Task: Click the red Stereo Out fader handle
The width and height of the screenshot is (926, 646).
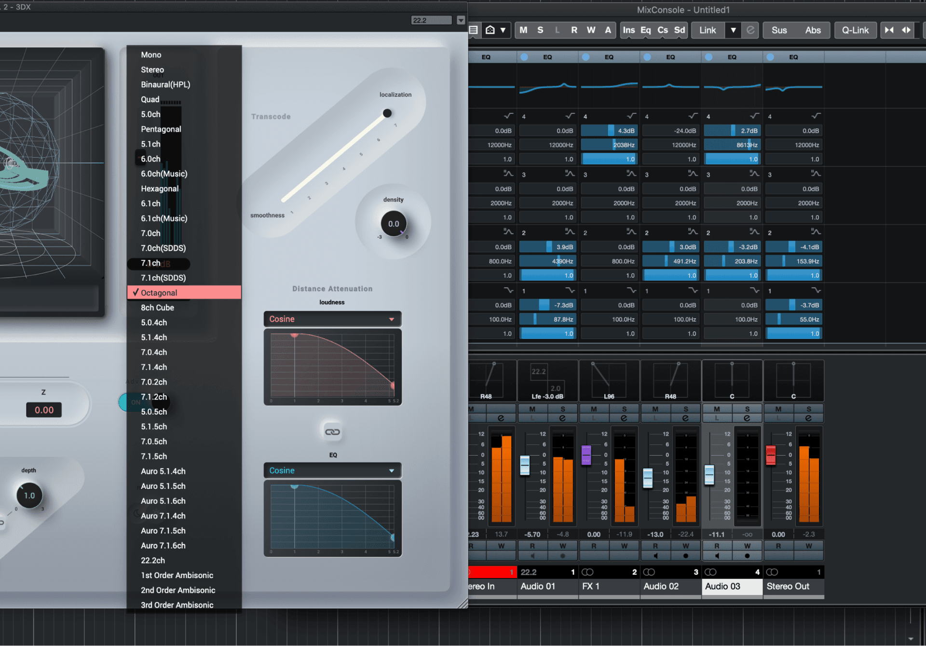Action: pos(771,455)
